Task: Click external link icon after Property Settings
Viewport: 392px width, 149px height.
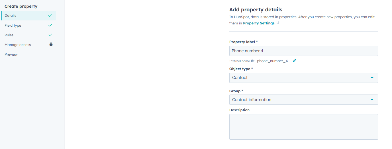Action: [x=278, y=23]
